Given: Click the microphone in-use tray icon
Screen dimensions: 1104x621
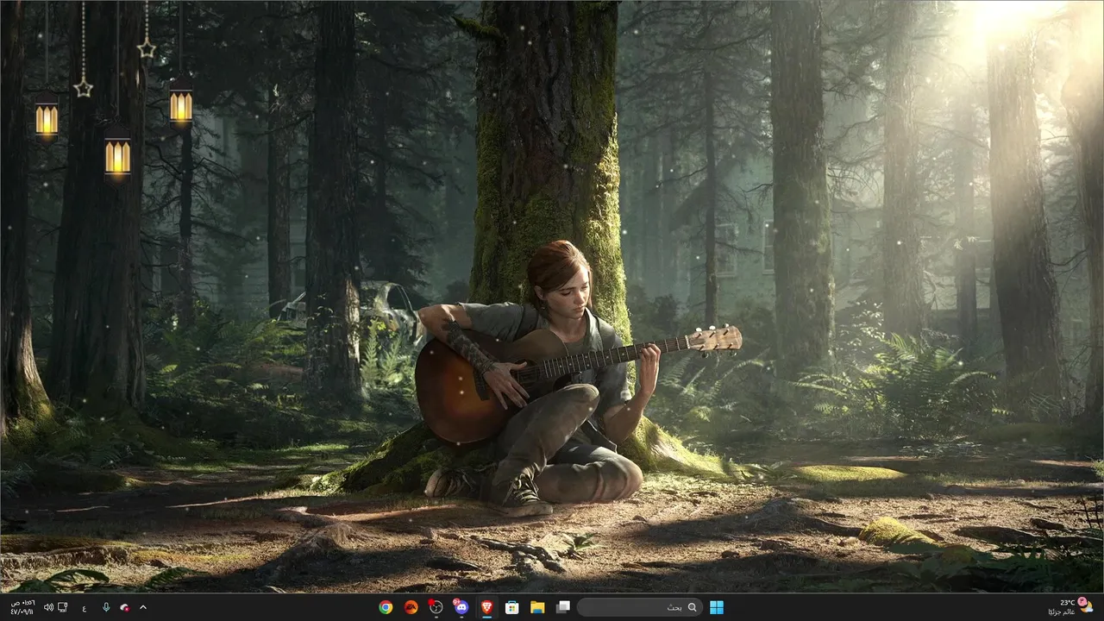Looking at the screenshot, I should tap(106, 607).
